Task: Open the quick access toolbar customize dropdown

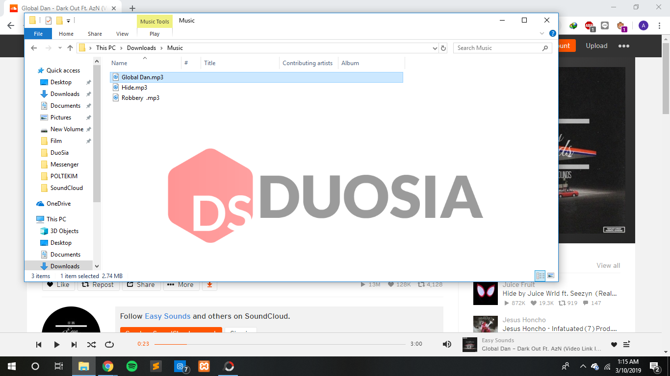Action: tap(68, 21)
